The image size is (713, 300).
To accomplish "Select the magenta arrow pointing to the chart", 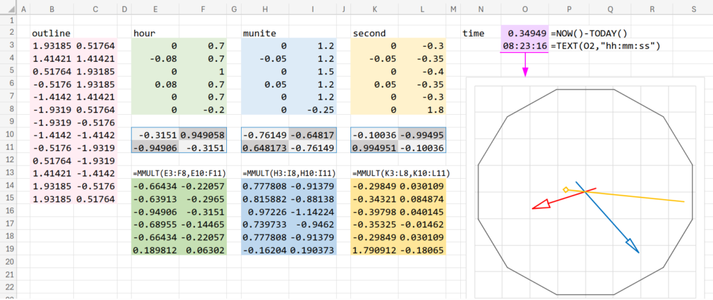I will 525,66.
